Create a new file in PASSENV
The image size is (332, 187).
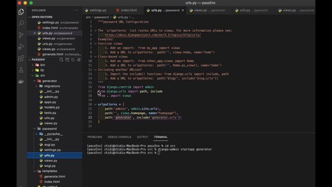pos(61,60)
